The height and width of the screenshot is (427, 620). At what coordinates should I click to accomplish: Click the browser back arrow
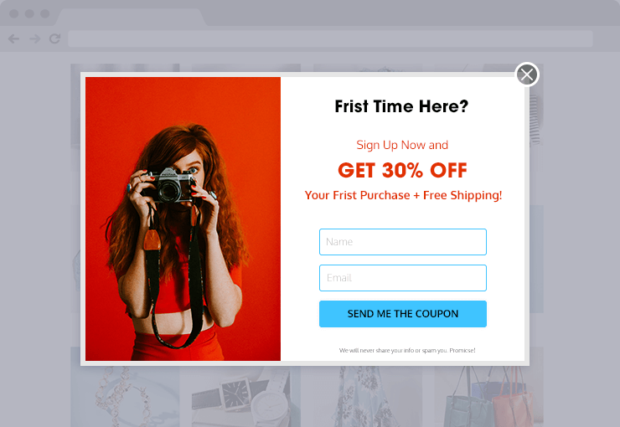[14, 39]
